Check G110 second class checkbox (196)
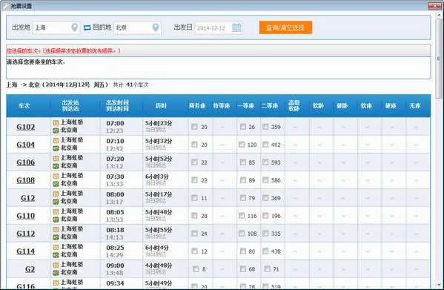Screen dimensions: 444x290 pos(265,216)
